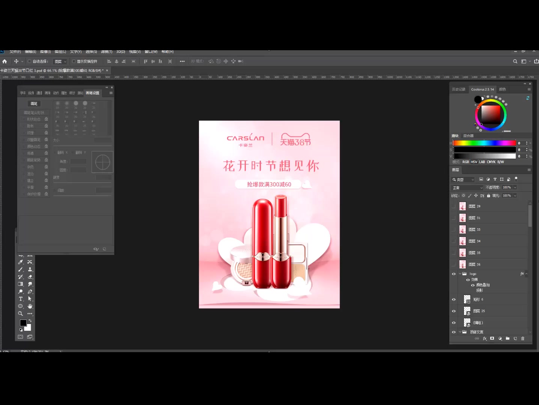Toggle Quick Mask mode
The height and width of the screenshot is (405, 539).
21,337
